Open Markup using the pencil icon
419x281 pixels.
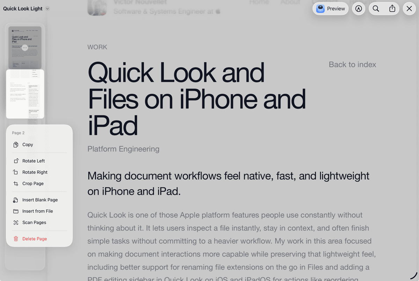[x=359, y=8]
